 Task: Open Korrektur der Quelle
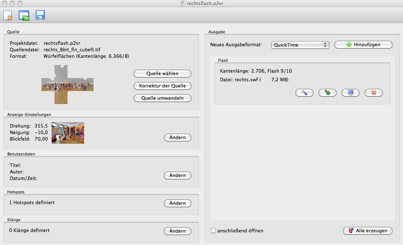[x=162, y=86]
